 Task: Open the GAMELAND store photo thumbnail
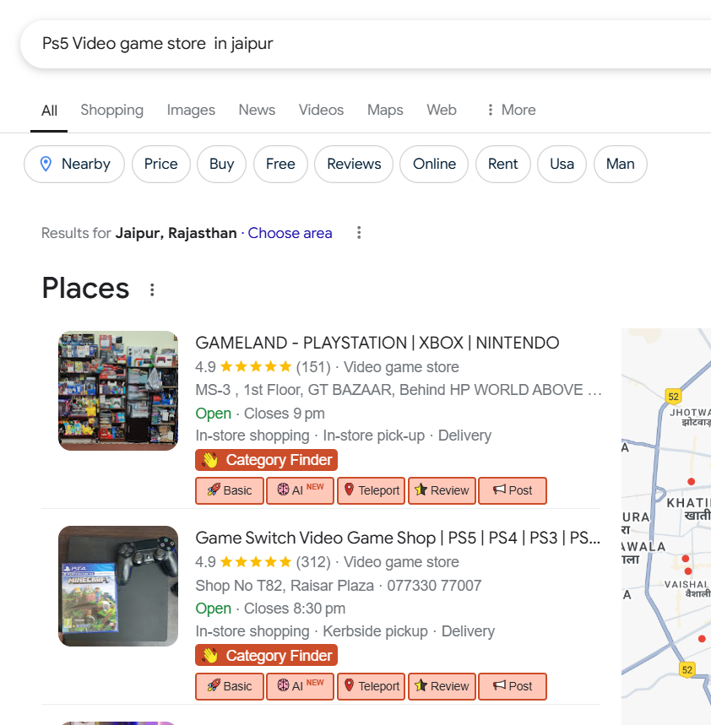click(x=118, y=390)
